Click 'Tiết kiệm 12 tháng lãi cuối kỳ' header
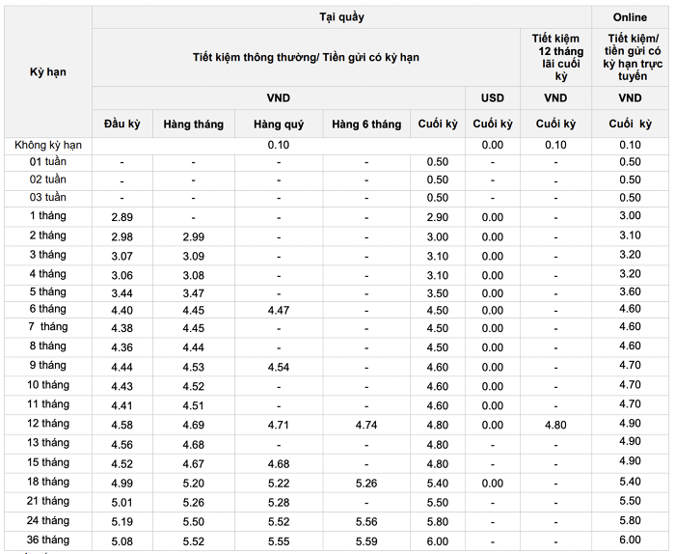 point(556,57)
